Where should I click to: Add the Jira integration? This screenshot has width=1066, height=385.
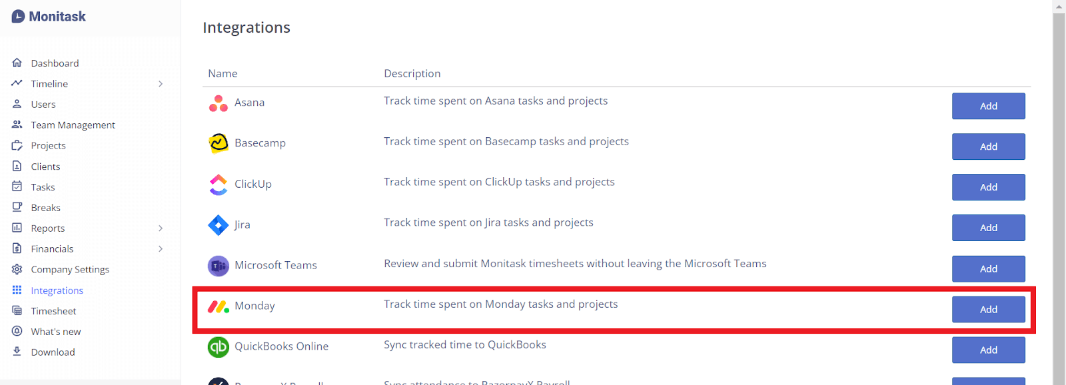(988, 227)
